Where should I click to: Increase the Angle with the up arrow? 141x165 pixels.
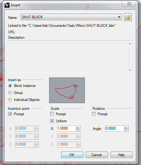point(126,127)
